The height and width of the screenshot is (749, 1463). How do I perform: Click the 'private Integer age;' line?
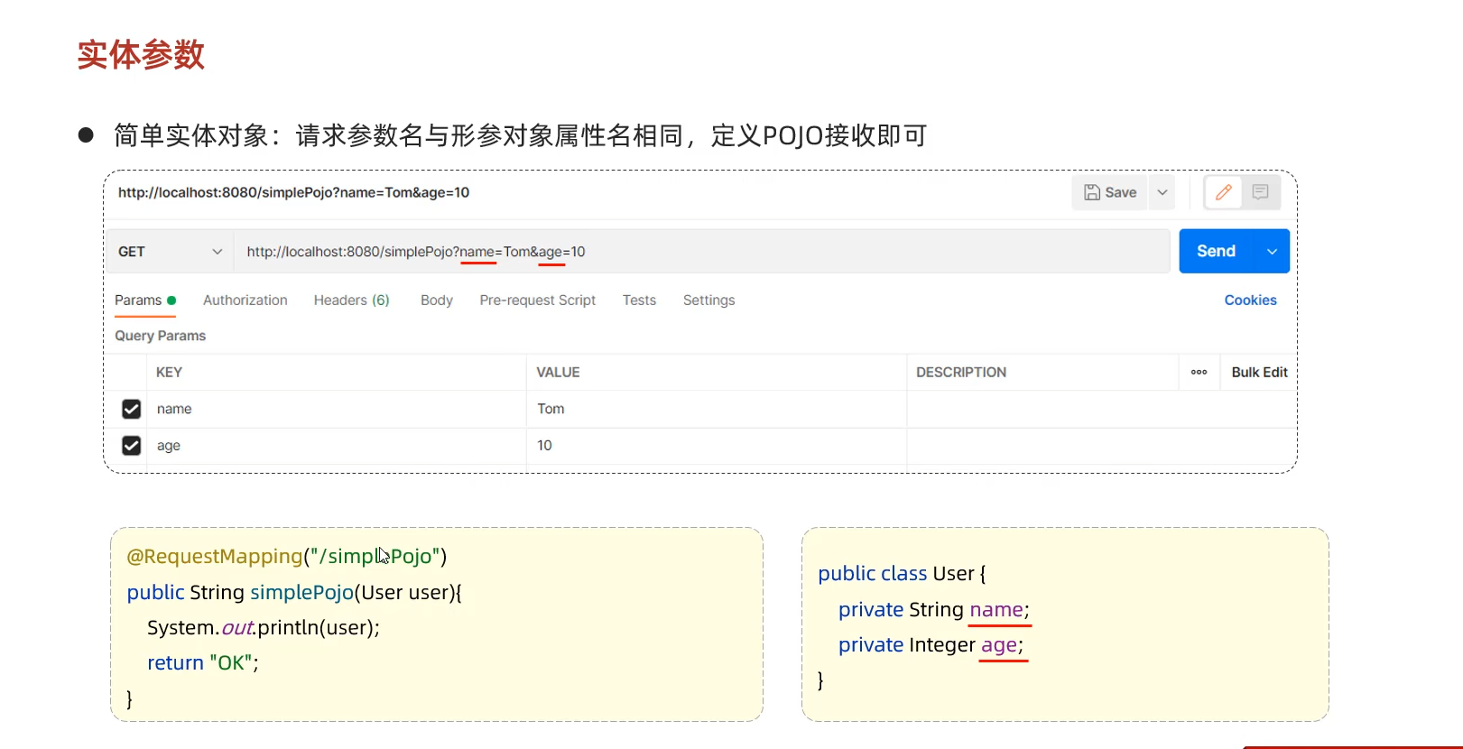931,644
